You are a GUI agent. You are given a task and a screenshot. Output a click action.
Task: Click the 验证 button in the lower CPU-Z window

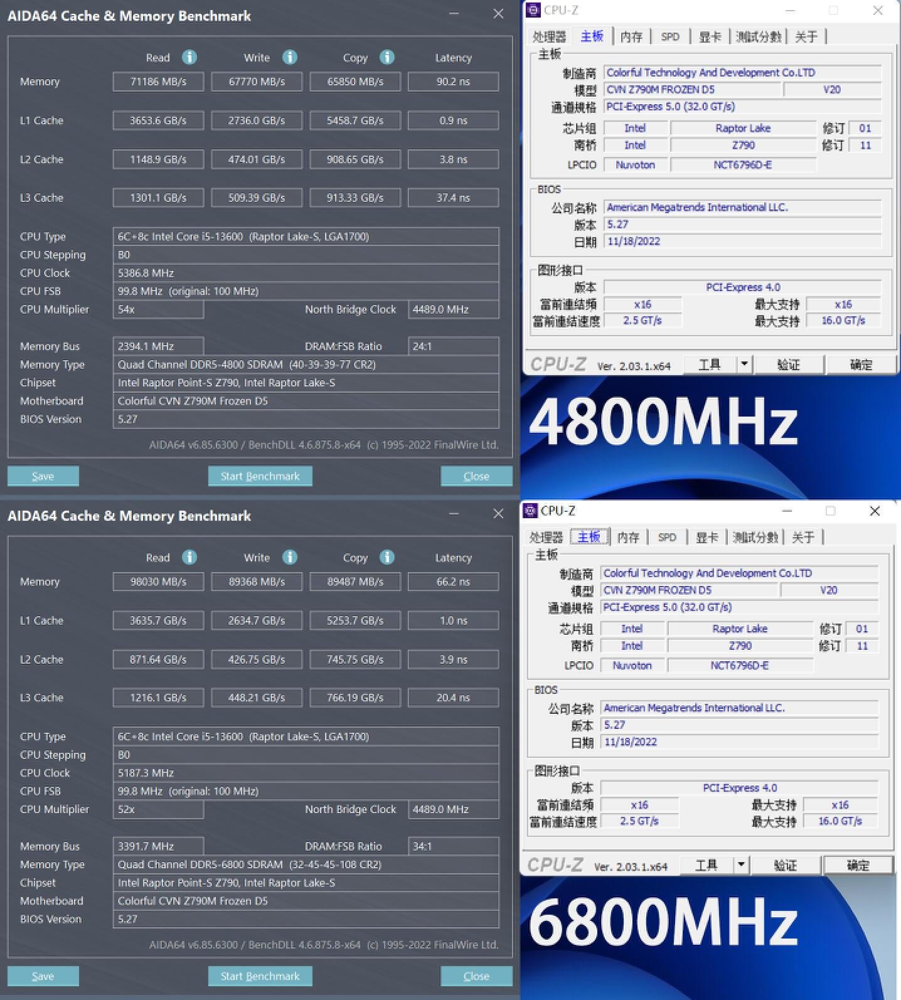(x=786, y=864)
